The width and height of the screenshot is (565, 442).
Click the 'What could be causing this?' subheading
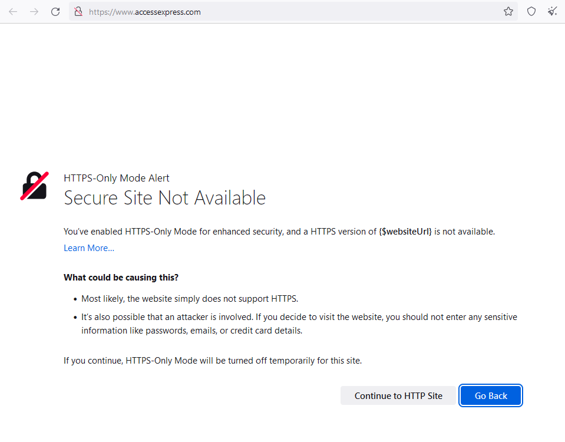(121, 278)
